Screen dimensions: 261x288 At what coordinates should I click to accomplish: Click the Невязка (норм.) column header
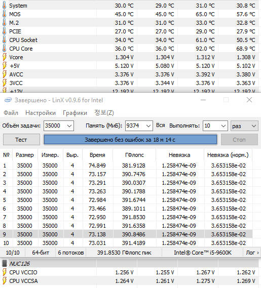click(228, 155)
